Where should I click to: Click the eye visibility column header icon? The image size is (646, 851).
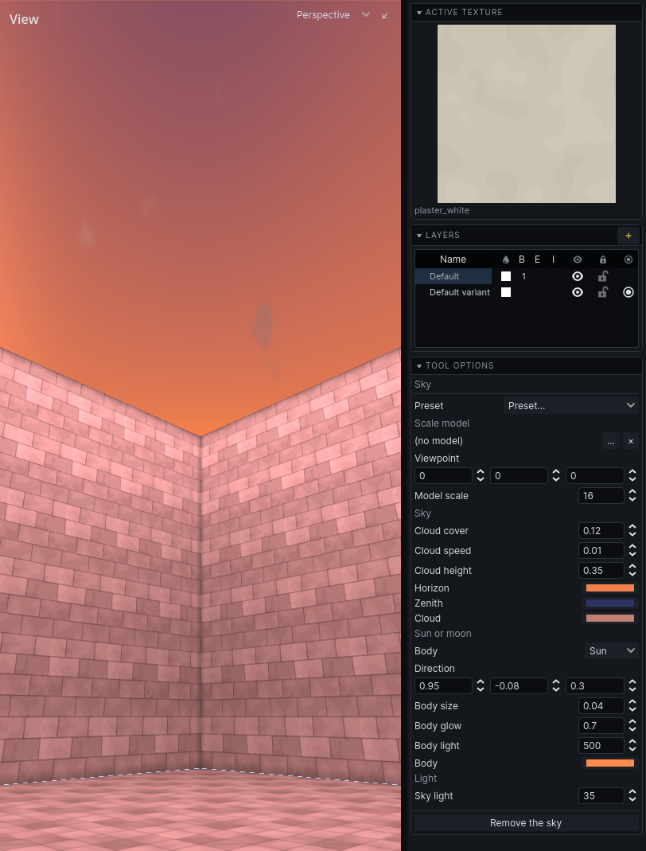tap(578, 260)
